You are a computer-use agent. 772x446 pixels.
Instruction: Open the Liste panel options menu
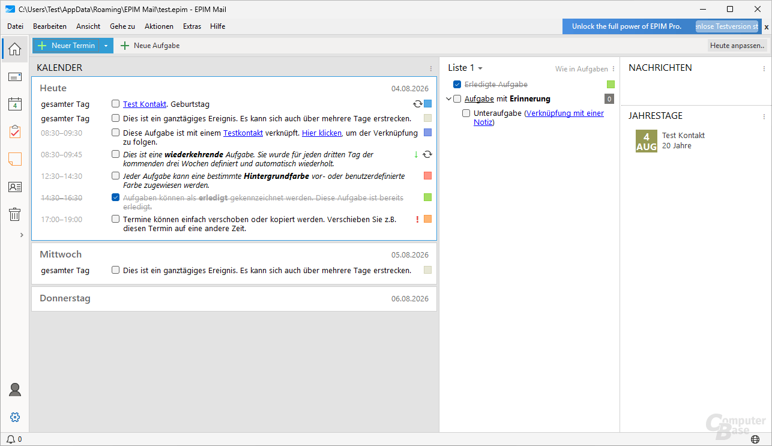coord(614,69)
